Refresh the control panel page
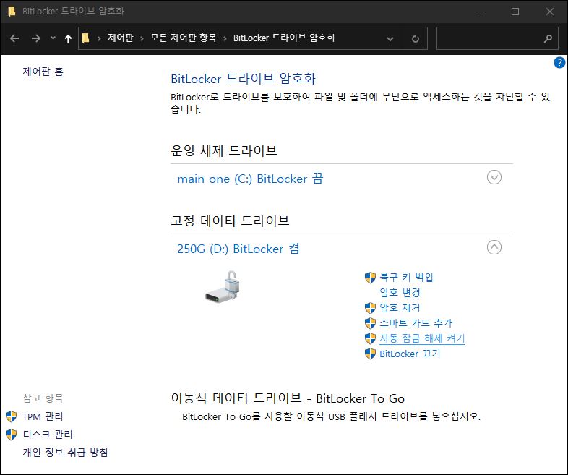The image size is (568, 475). [x=416, y=38]
